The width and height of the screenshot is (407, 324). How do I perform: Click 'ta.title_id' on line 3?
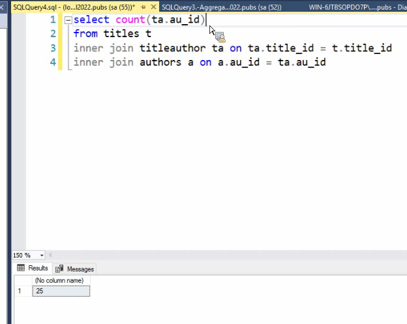(x=281, y=48)
